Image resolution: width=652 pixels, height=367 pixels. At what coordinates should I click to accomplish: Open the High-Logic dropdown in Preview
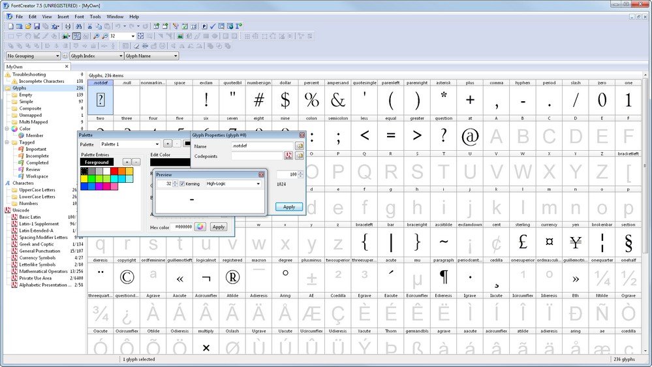(233, 183)
